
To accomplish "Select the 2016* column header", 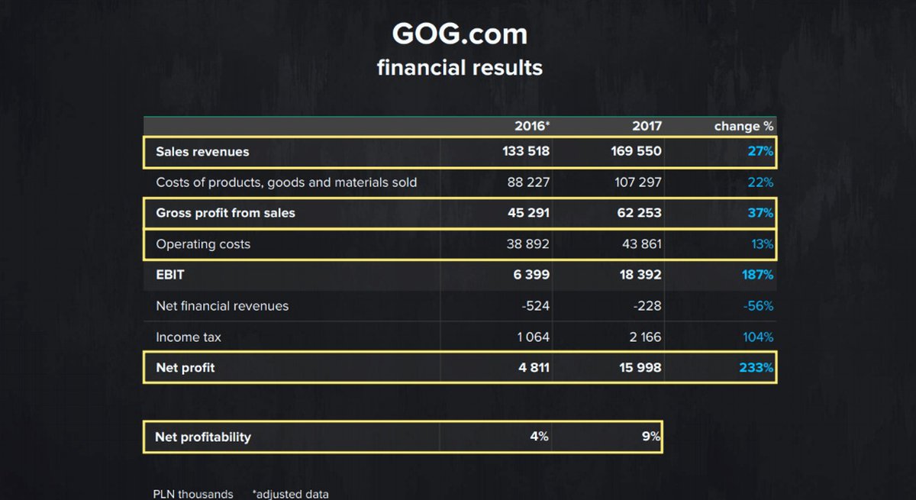I will coord(531,126).
